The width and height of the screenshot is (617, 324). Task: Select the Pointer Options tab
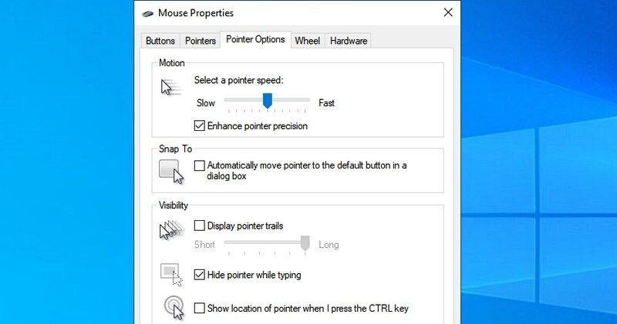pos(255,40)
